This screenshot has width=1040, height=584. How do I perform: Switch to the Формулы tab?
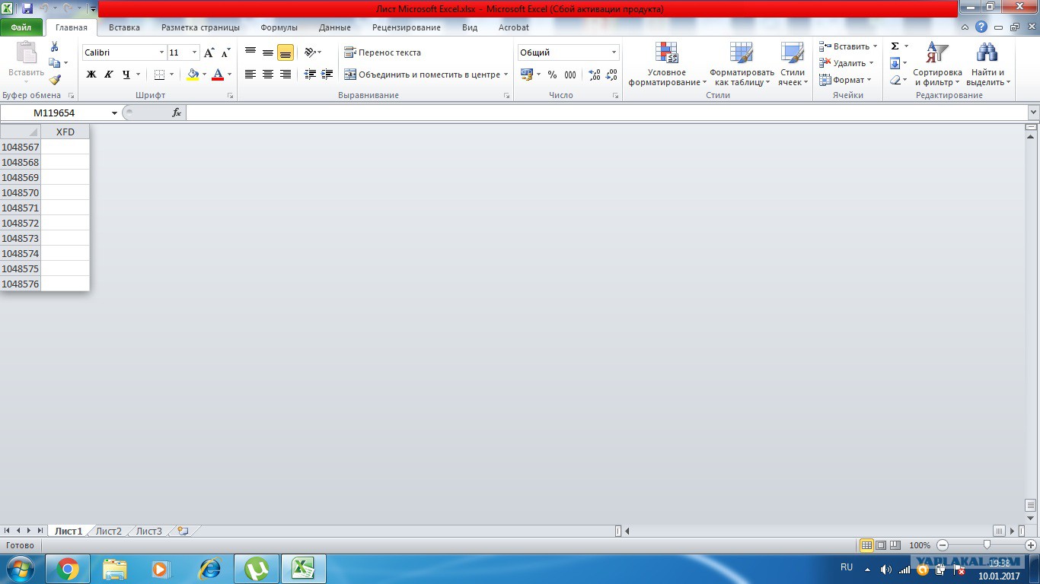click(279, 27)
